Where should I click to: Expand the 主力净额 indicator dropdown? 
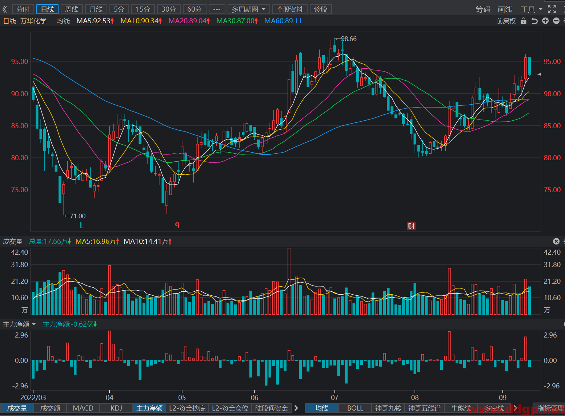20,324
